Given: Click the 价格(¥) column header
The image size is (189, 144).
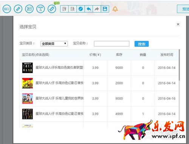Looking at the screenshot, I should tap(95, 55).
